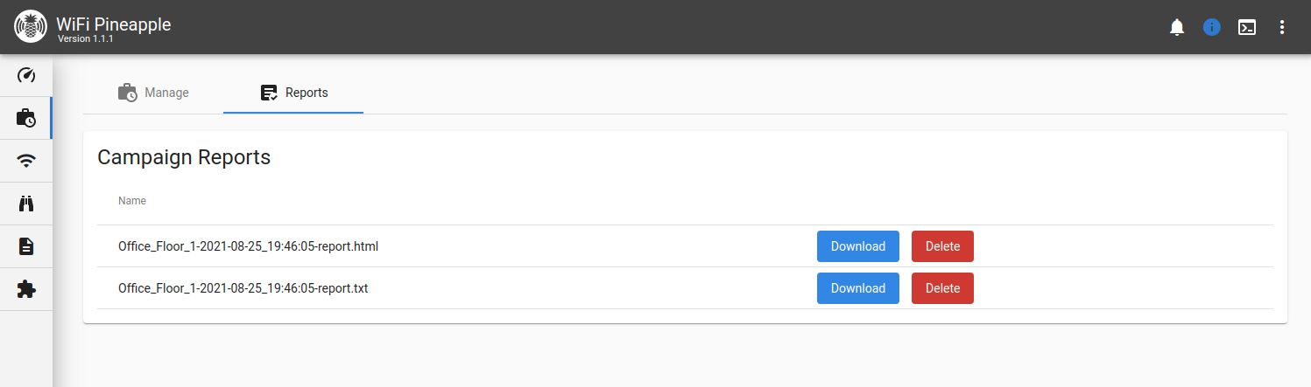Click the Name column header
This screenshot has width=1311, height=387.
coord(132,201)
